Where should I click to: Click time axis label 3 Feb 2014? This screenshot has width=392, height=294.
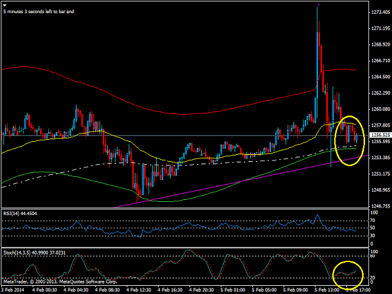13,290
